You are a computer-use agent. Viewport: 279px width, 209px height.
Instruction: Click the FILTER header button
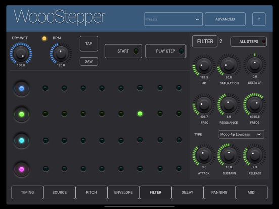pos(205,41)
